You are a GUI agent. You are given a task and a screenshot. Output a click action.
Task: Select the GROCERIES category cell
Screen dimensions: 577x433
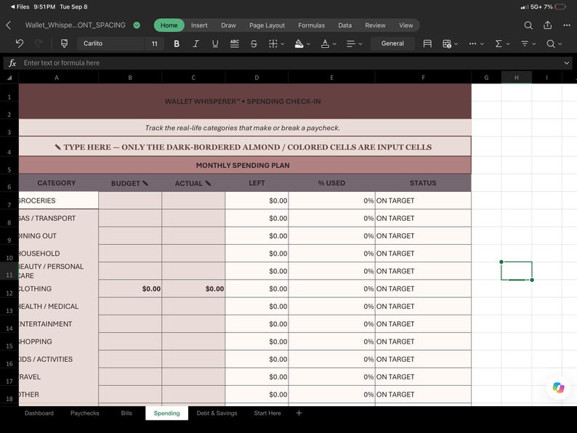pos(59,201)
